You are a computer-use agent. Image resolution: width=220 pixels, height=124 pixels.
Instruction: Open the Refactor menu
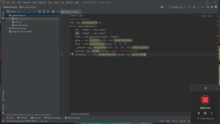43,2
